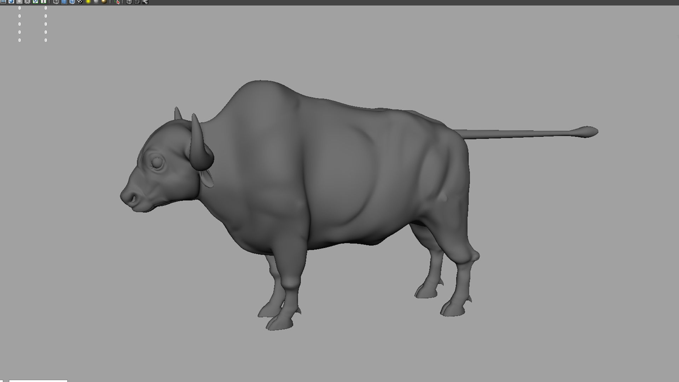Select Smooth Shade All solid blue cube
The width and height of the screenshot is (679, 382).
64,1
